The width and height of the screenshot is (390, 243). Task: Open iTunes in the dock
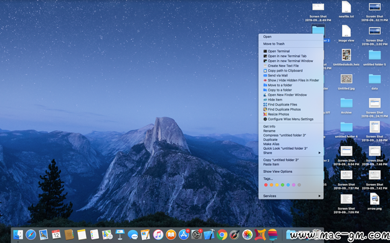(x=158, y=234)
